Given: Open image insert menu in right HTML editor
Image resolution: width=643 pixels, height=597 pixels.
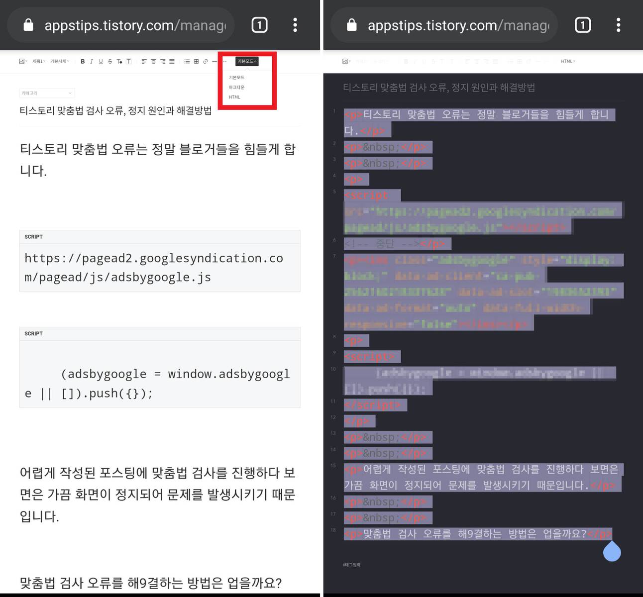Looking at the screenshot, I should [346, 61].
